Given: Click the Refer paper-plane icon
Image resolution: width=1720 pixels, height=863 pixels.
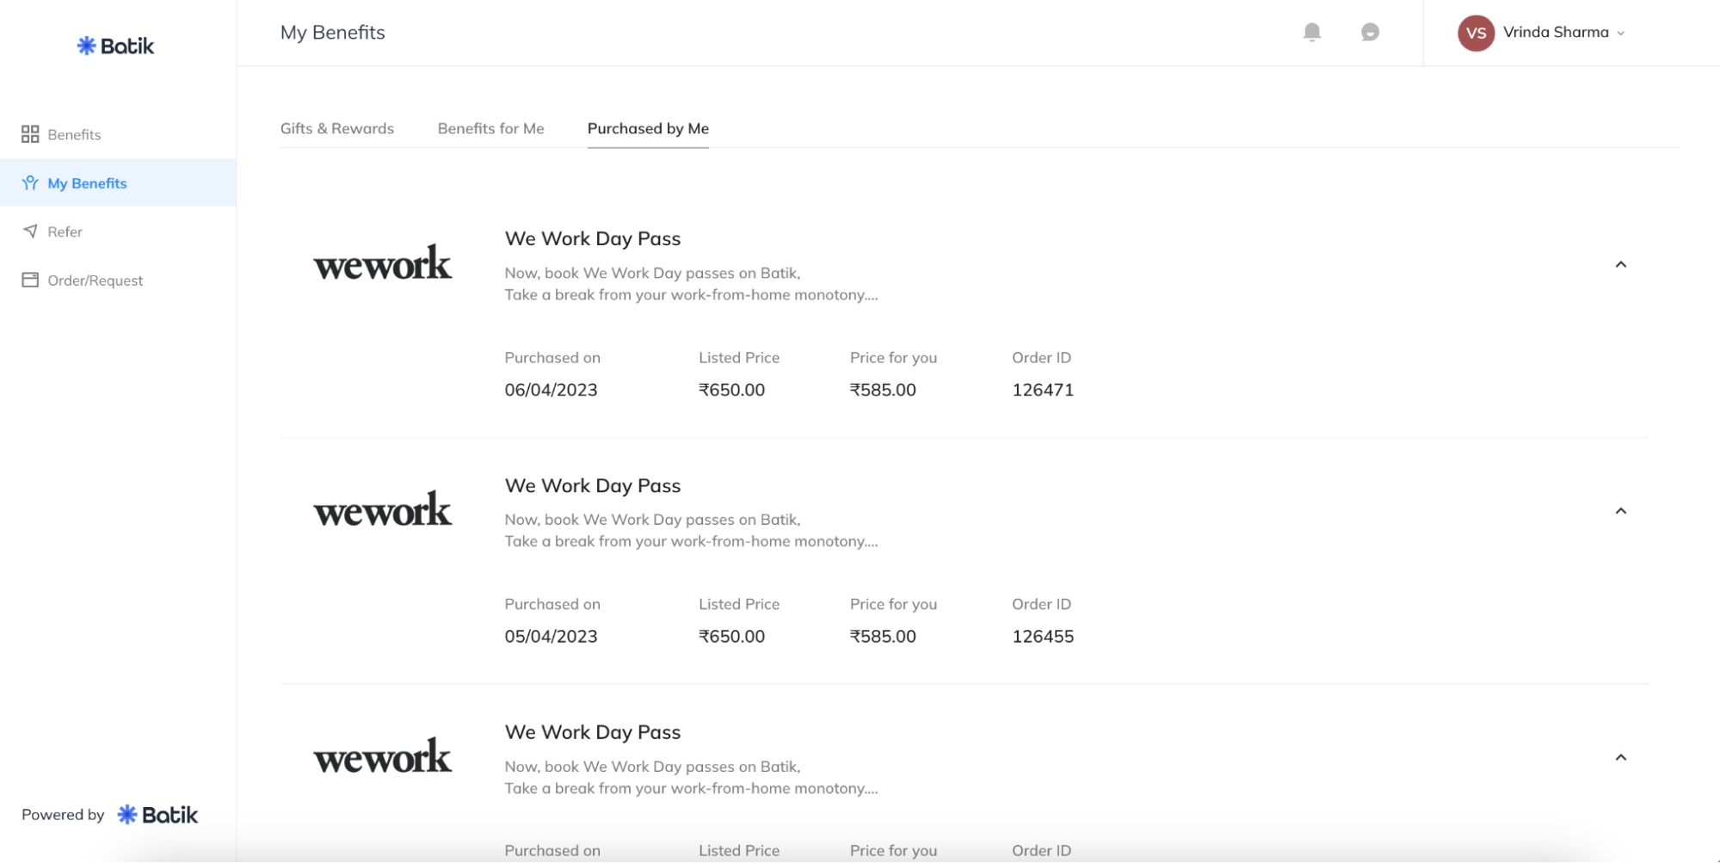Looking at the screenshot, I should coord(30,231).
